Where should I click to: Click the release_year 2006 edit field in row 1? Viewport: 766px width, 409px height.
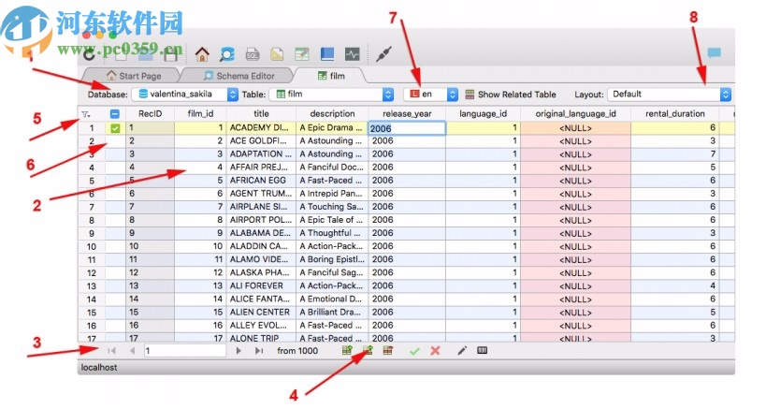(x=407, y=128)
